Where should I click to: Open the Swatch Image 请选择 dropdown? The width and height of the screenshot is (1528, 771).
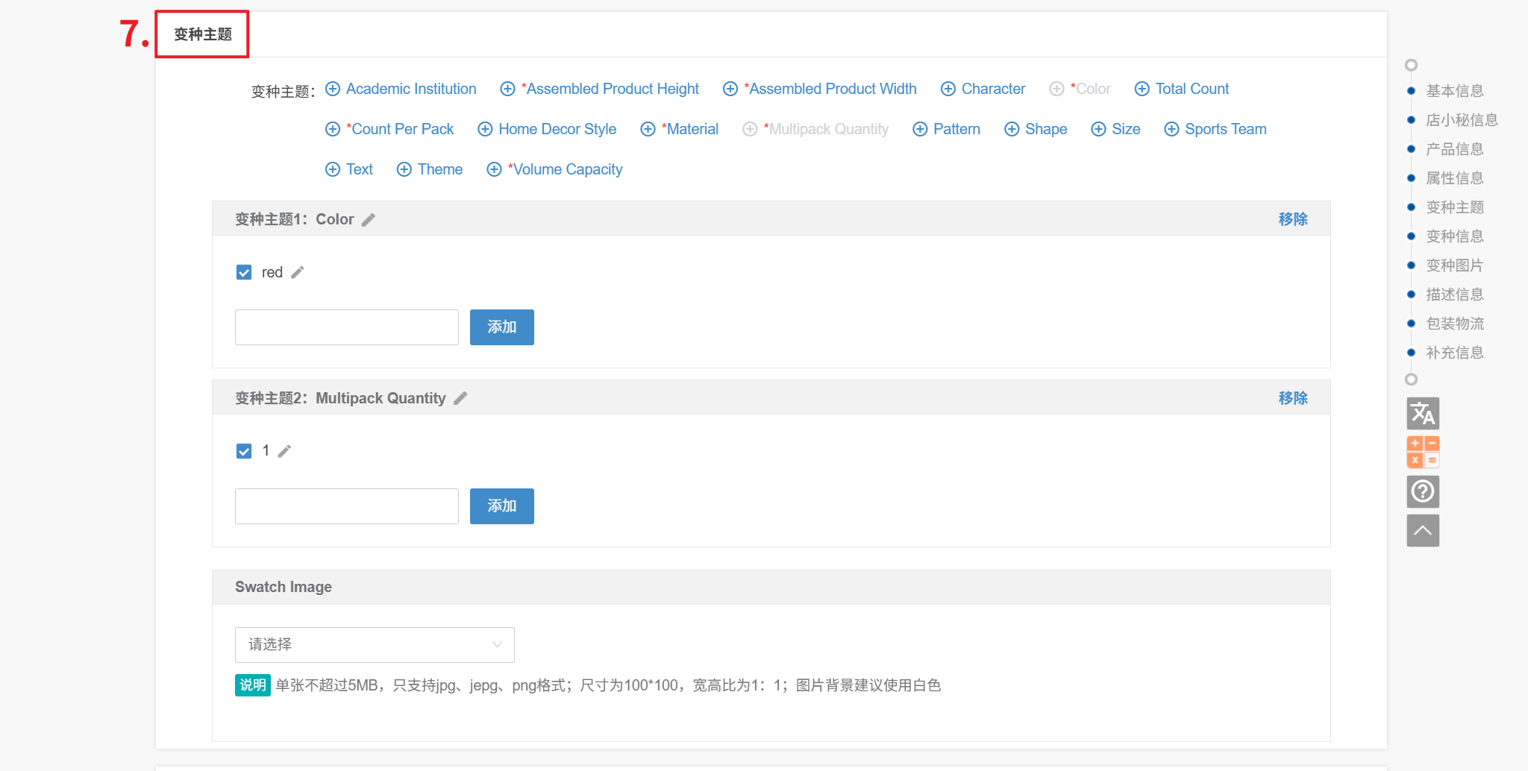point(375,645)
